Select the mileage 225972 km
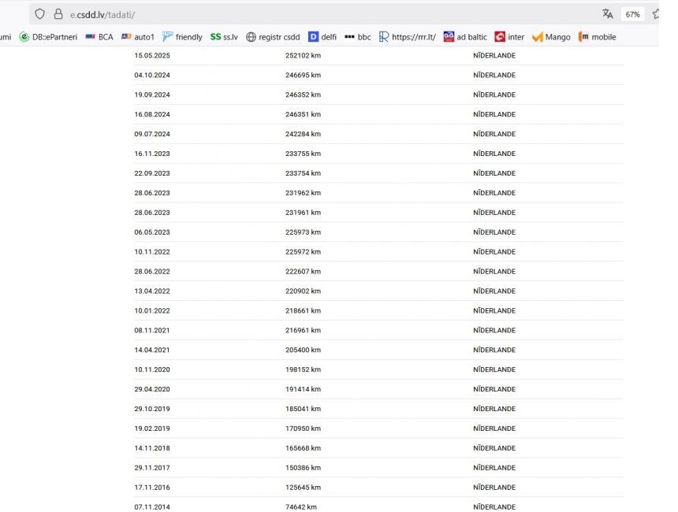The image size is (678, 512). [303, 252]
